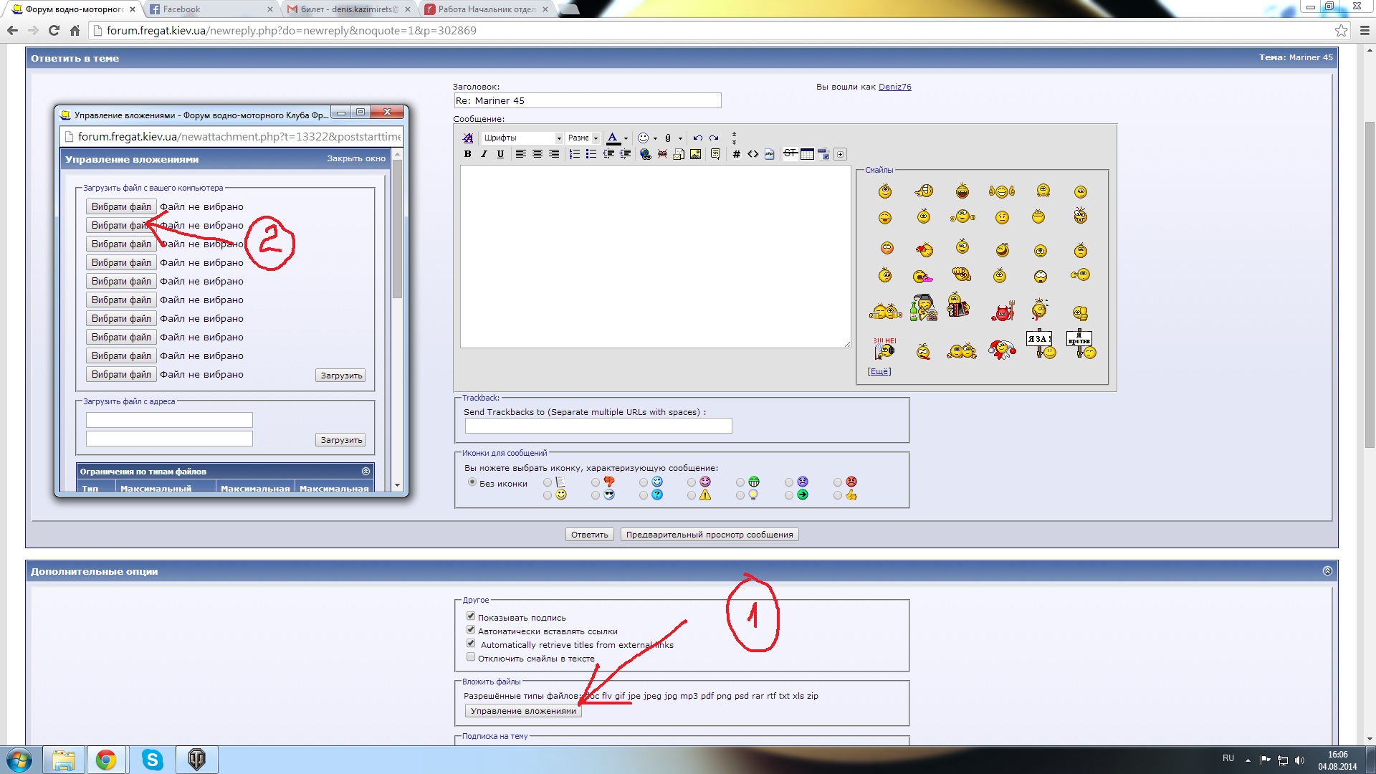Insert an image with the picture icon
Screen dimensions: 1376x774
pos(695,154)
